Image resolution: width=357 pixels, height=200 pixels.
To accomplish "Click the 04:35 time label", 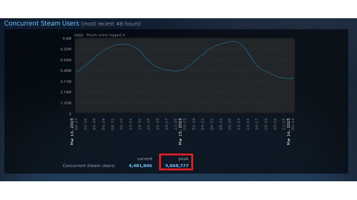I will [94, 124].
